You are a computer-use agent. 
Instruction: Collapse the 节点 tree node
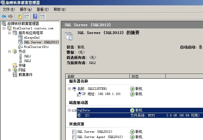9,51
